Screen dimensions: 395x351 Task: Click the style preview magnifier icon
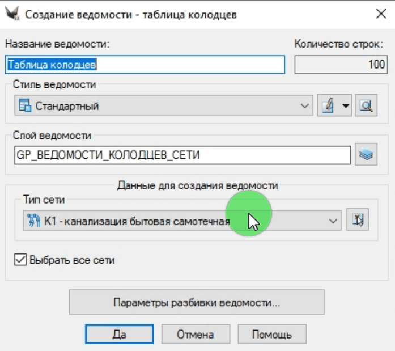[x=366, y=105]
